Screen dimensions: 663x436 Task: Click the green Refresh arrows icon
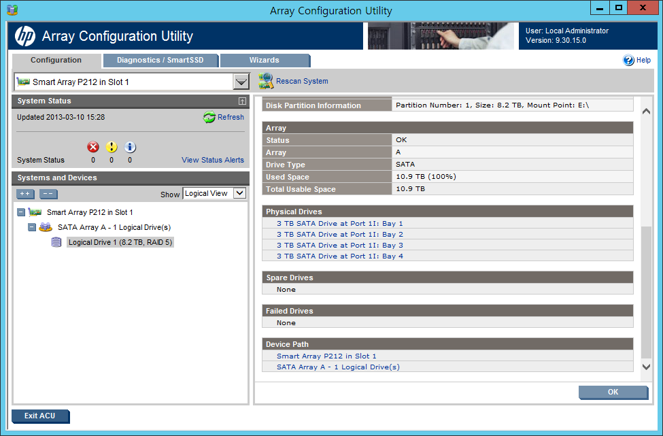coord(209,117)
